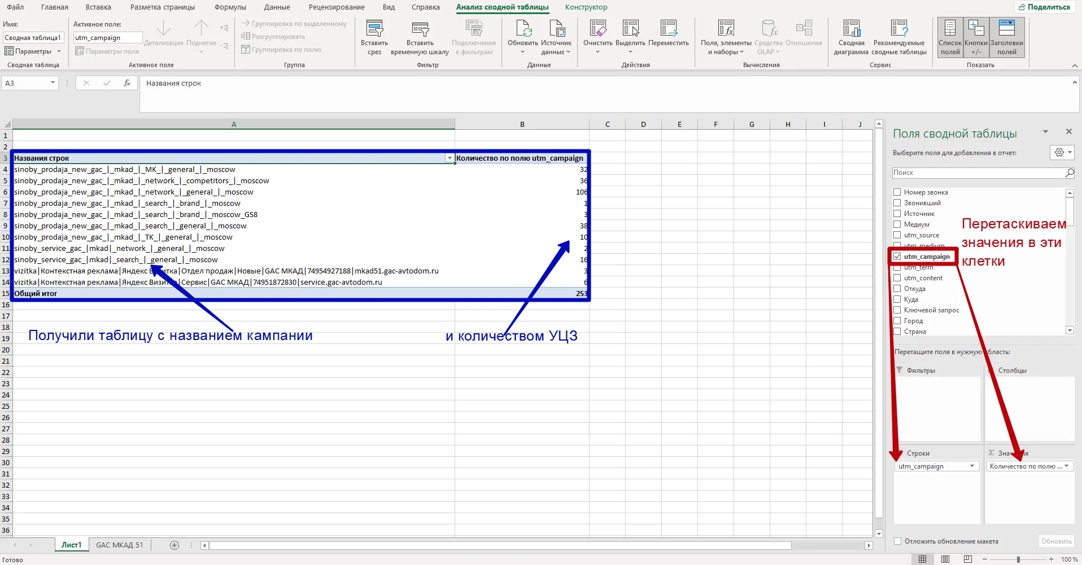
Task: Expand the Name Box dropdown arrow
Action: pyautogui.click(x=53, y=83)
